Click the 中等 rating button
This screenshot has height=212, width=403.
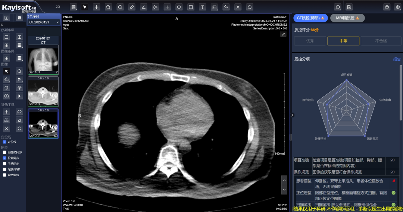(343, 41)
